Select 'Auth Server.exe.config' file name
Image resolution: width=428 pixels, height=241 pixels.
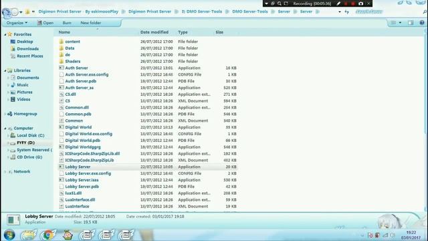click(x=87, y=74)
